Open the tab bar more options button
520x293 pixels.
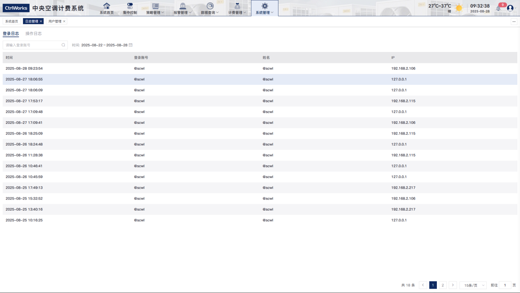[514, 22]
